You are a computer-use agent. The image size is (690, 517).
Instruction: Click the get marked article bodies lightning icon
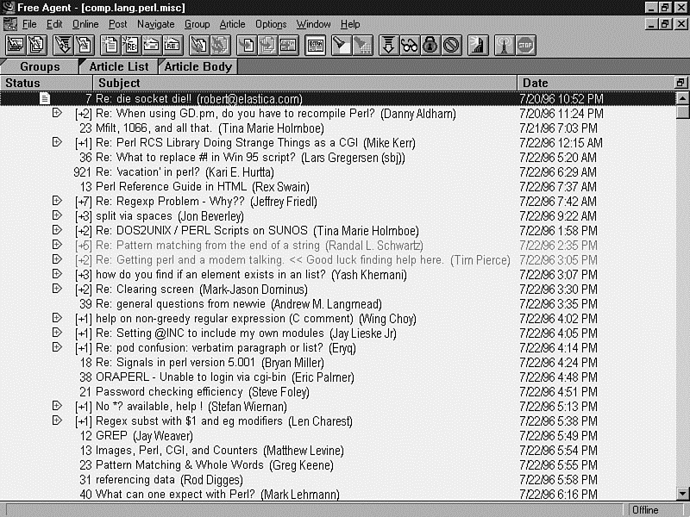pyautogui.click(x=63, y=45)
